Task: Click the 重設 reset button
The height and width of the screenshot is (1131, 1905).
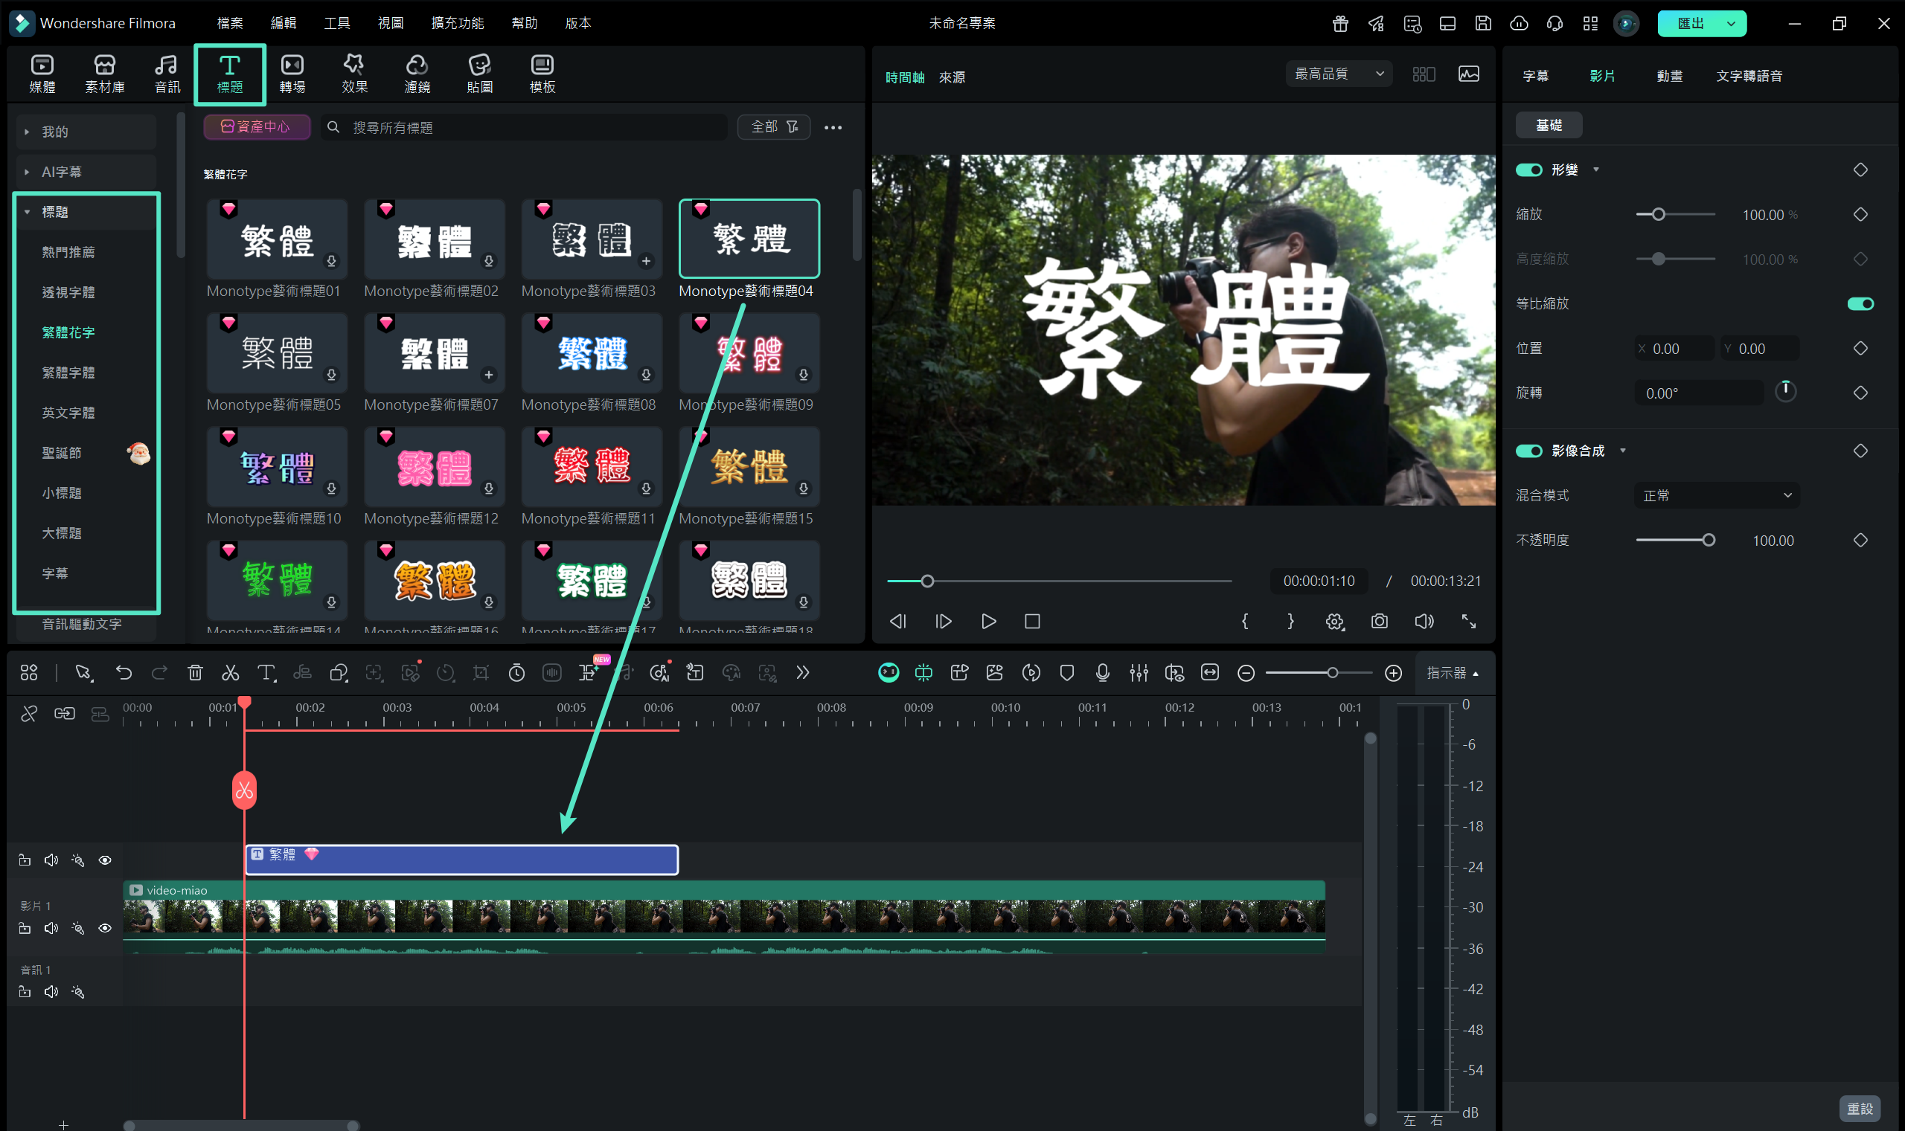Action: tap(1860, 1108)
